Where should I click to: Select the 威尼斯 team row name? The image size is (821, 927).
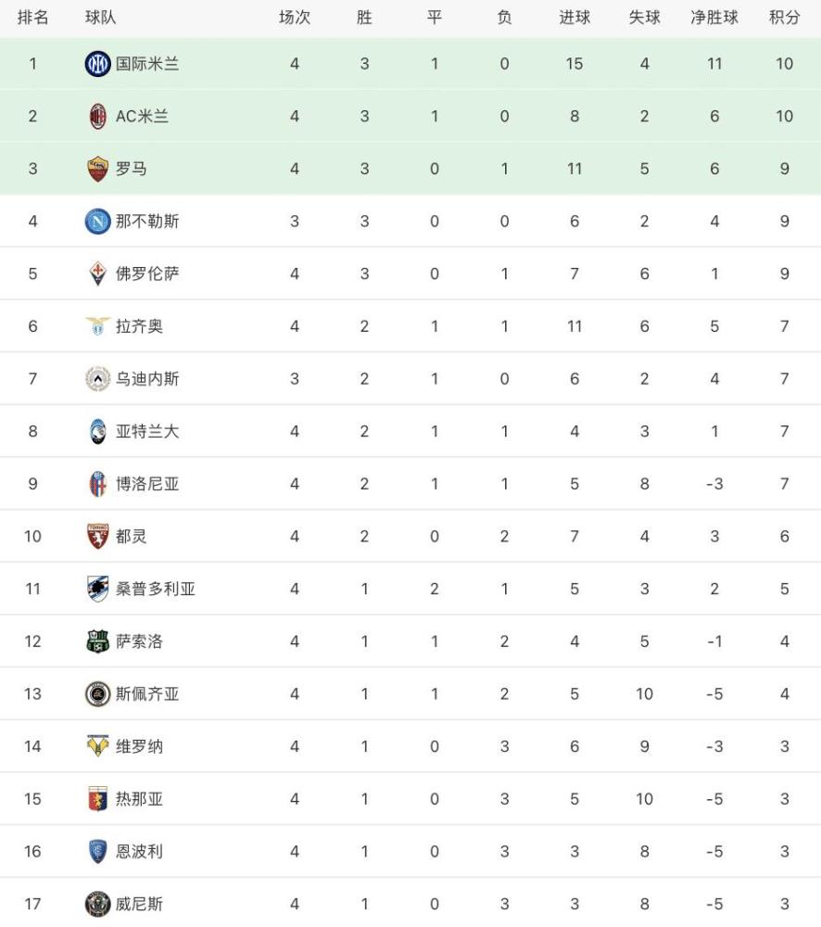tap(139, 904)
